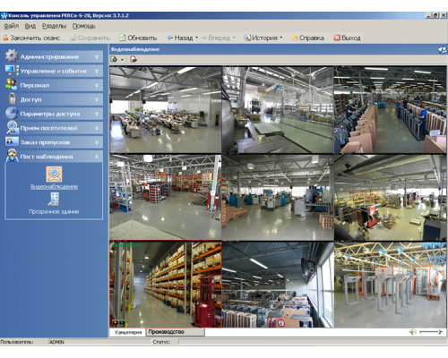Viewport: 448px width, 358px height.
Task: Click the indicator icons in warehouse feed
Action: [118, 322]
